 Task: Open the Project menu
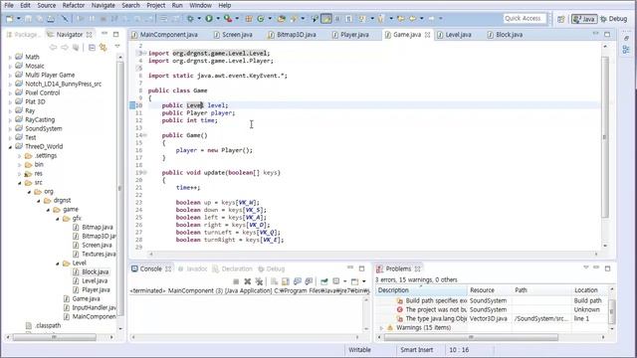pyautogui.click(x=156, y=5)
